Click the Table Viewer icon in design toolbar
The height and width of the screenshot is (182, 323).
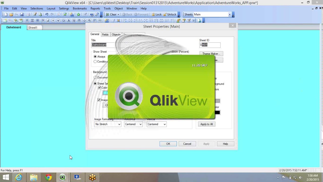coord(194,20)
